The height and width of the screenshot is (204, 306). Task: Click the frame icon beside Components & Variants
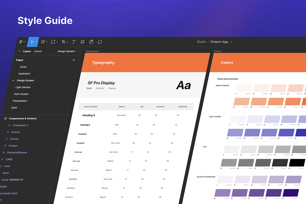[x=6, y=119]
